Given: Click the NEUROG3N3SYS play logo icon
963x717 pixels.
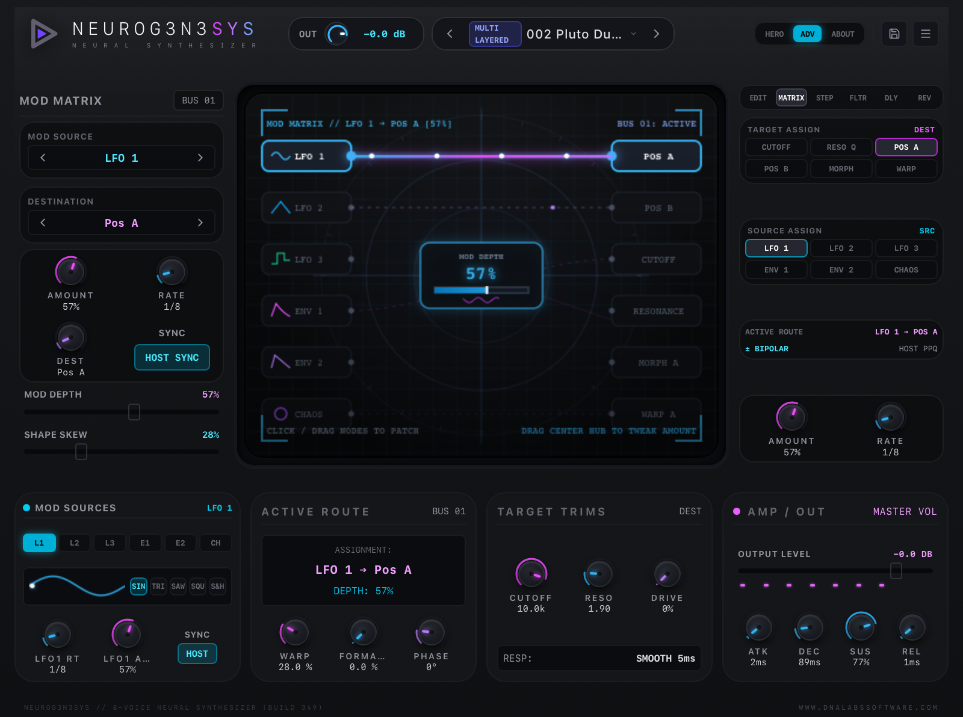Looking at the screenshot, I should click(x=43, y=34).
